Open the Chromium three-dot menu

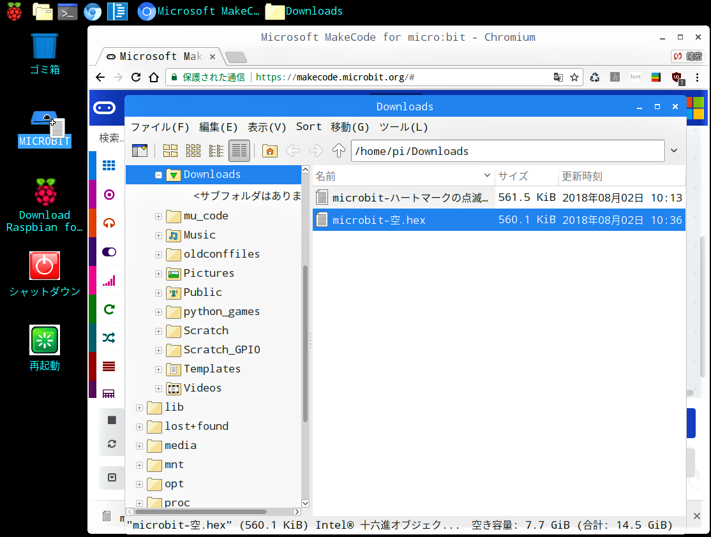697,77
